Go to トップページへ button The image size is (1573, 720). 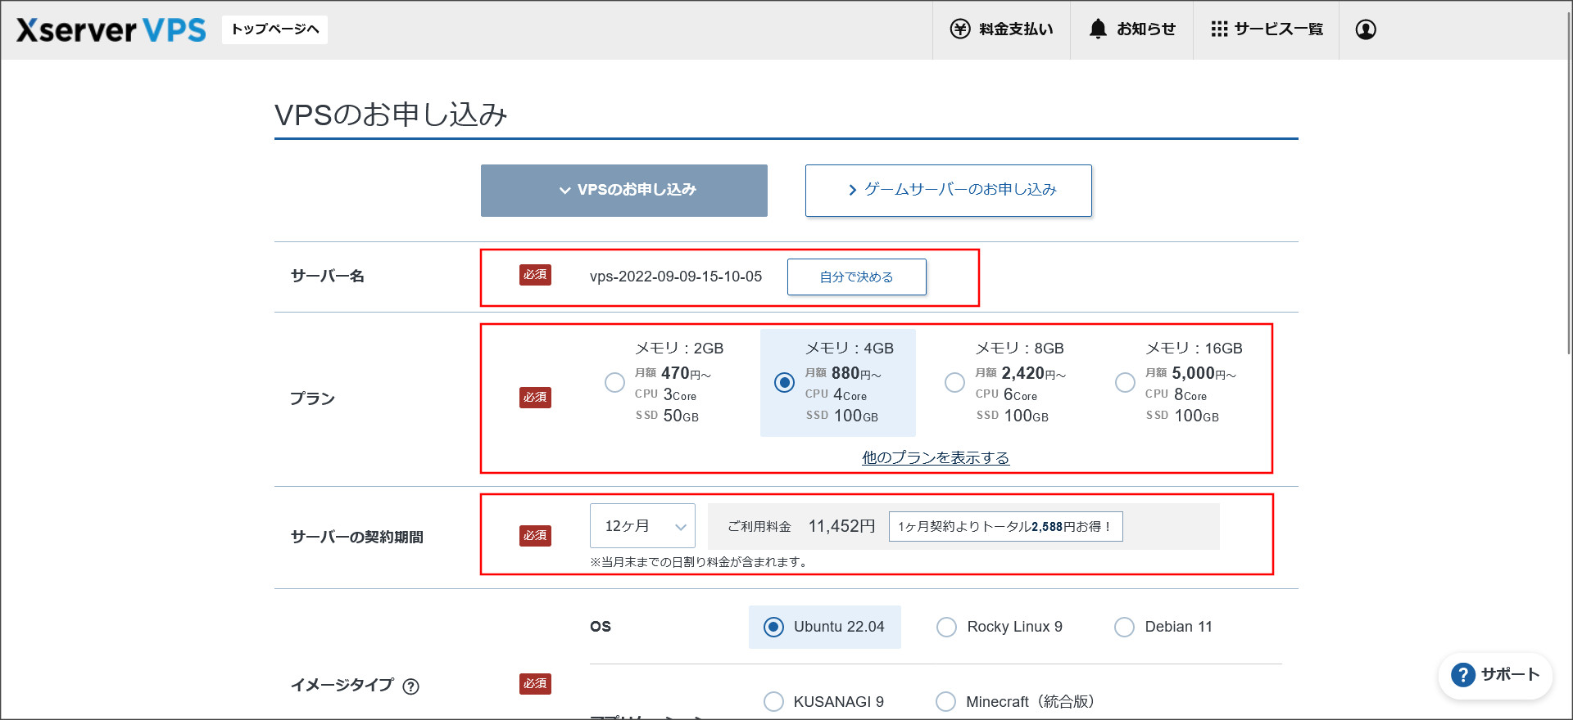274,29
